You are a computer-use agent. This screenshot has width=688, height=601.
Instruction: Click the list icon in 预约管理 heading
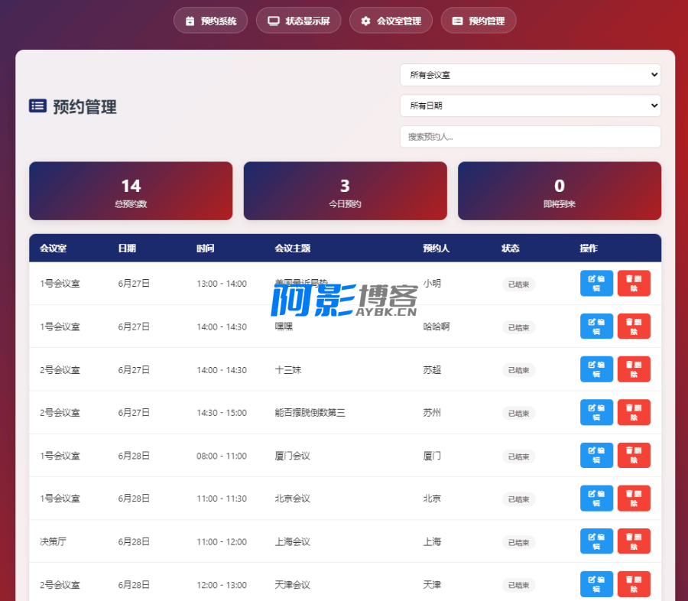(37, 106)
